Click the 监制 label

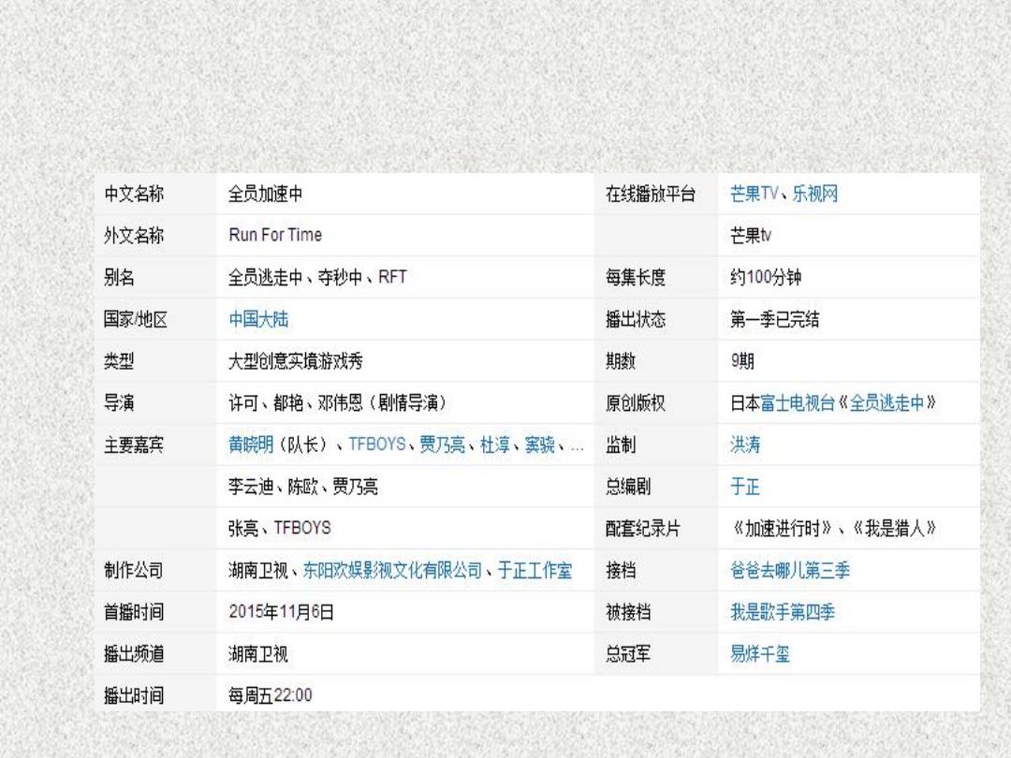[x=621, y=445]
